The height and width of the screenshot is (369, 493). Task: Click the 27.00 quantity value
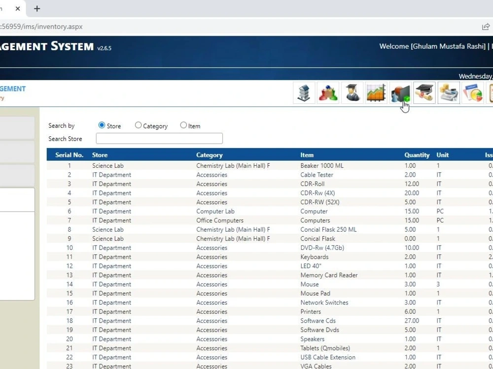pyautogui.click(x=412, y=321)
